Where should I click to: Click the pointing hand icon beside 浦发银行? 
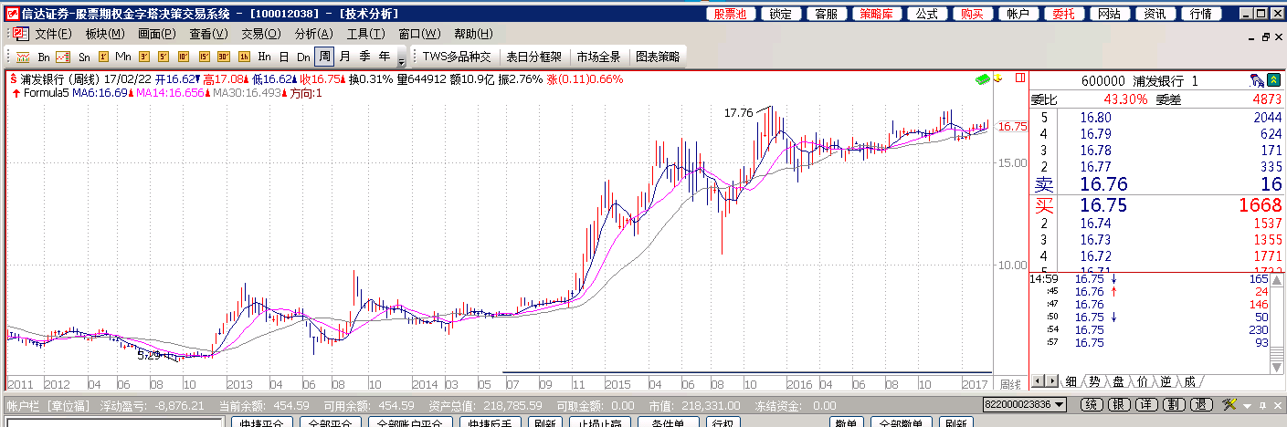pyautogui.click(x=1256, y=80)
